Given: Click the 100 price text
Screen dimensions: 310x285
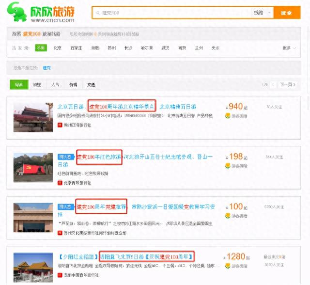Looking at the screenshot, I should click(x=237, y=206).
